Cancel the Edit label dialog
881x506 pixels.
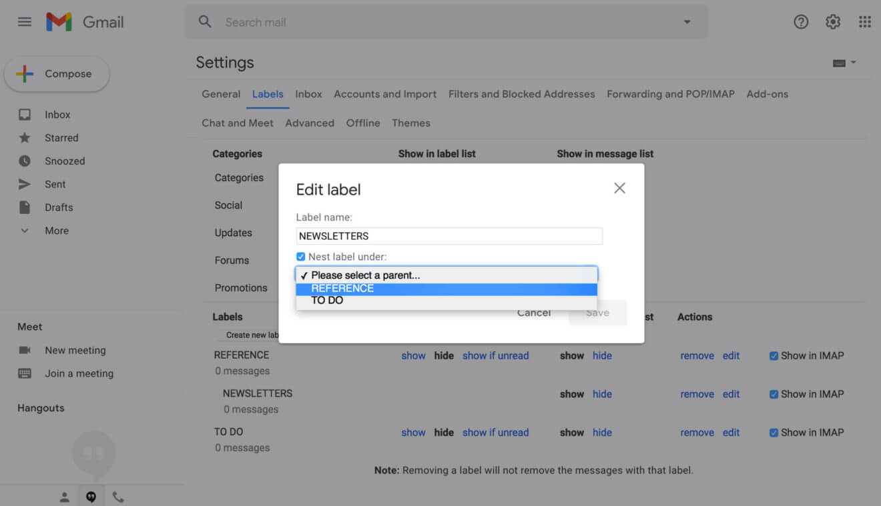533,312
